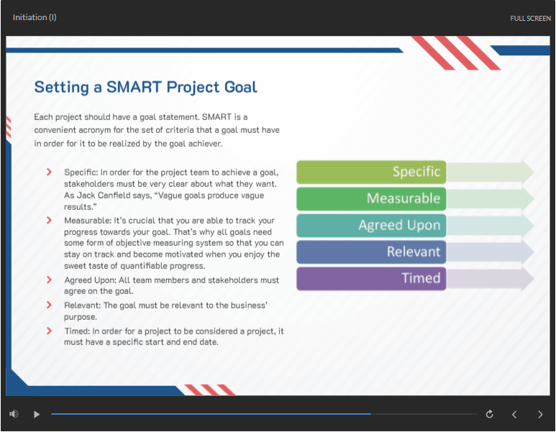Click the 'sweet taste of quantifiable progress' line
The height and width of the screenshot is (432, 556).
(135, 266)
